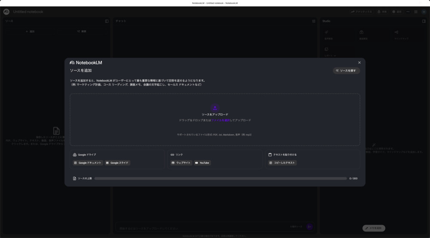The image size is (430, 238).
Task: Click the Google ドライブ drive icon
Action: point(74,155)
